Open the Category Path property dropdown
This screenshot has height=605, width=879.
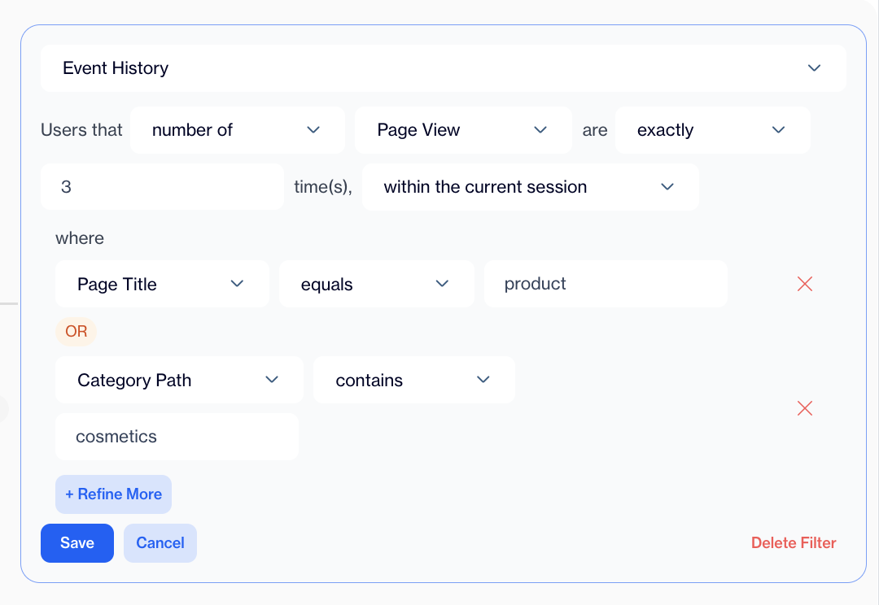179,380
